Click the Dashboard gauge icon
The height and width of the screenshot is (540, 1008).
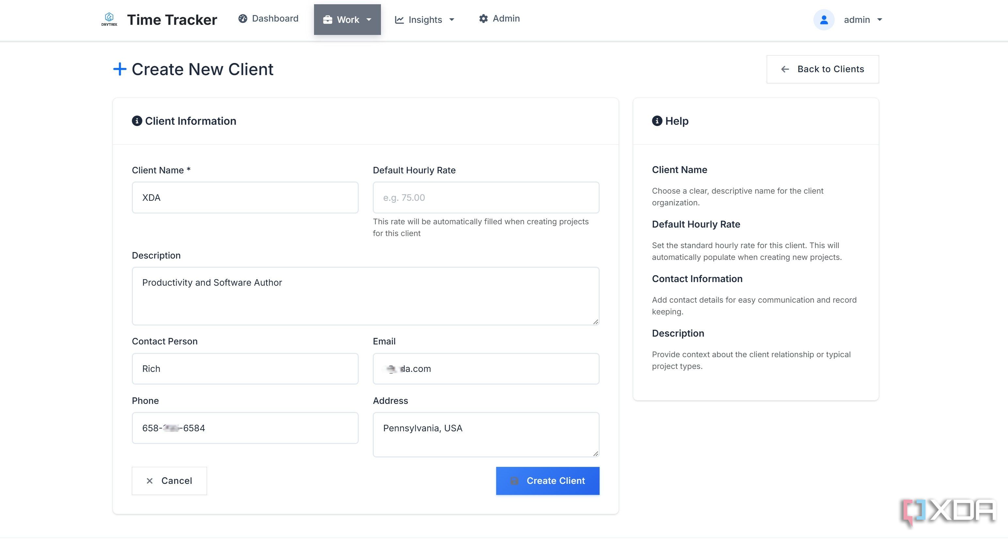pos(243,18)
